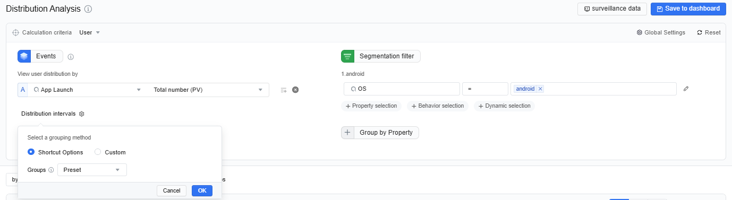Image resolution: width=732 pixels, height=200 pixels.
Task: Expand the App Launch event dropdown
Action: (x=88, y=90)
